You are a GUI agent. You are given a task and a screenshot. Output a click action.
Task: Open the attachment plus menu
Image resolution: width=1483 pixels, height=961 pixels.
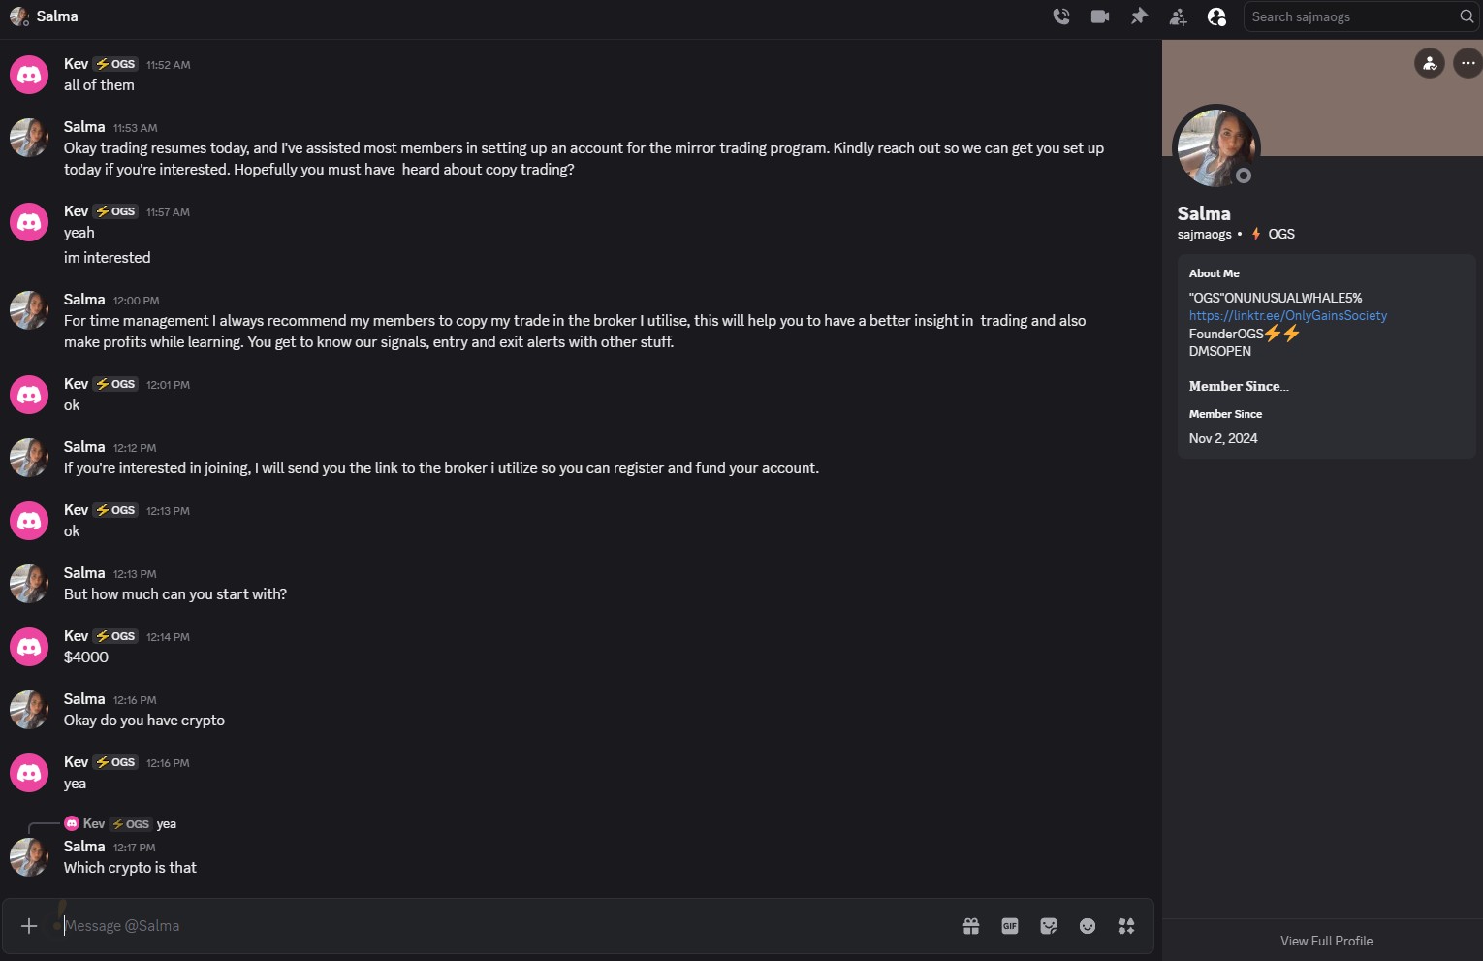29,926
